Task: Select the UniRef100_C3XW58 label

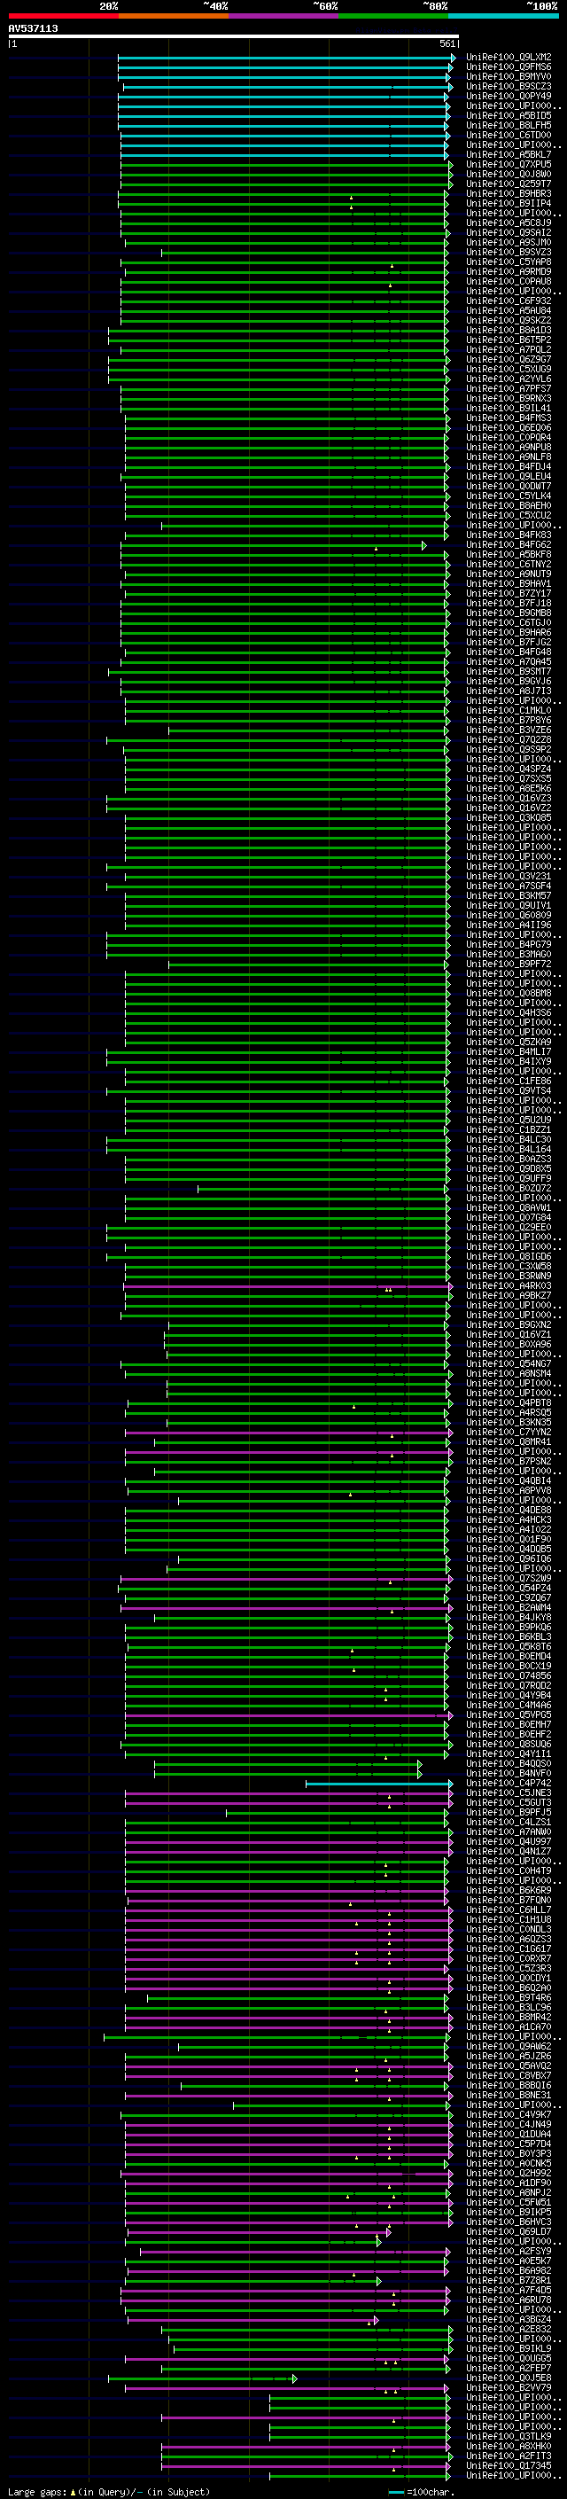Action: coord(509,1266)
